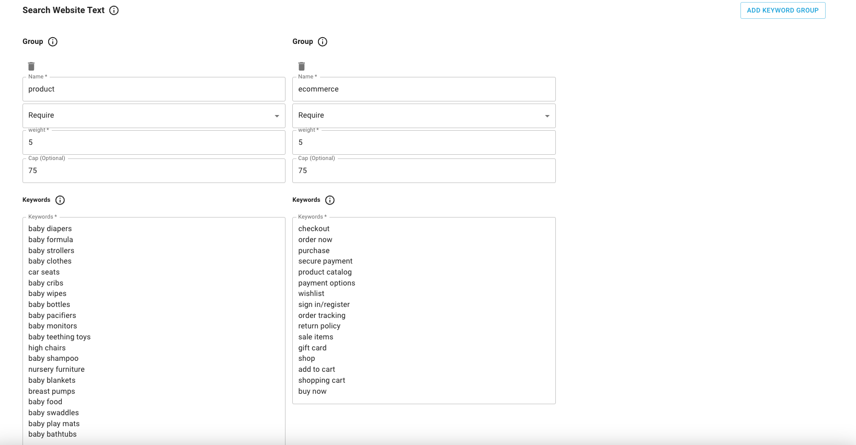Open Require dropdown in product group

click(x=154, y=116)
